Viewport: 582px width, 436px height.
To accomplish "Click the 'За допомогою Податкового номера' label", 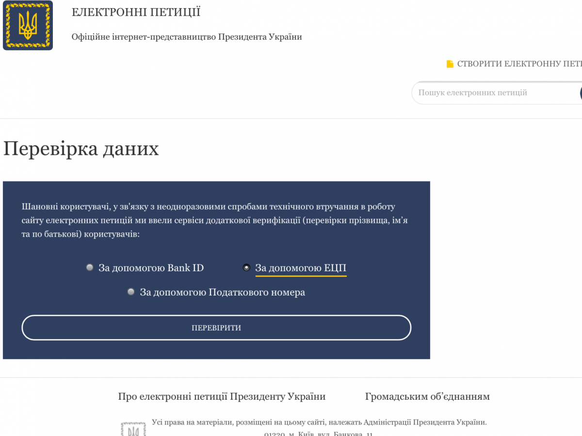I will click(x=222, y=292).
